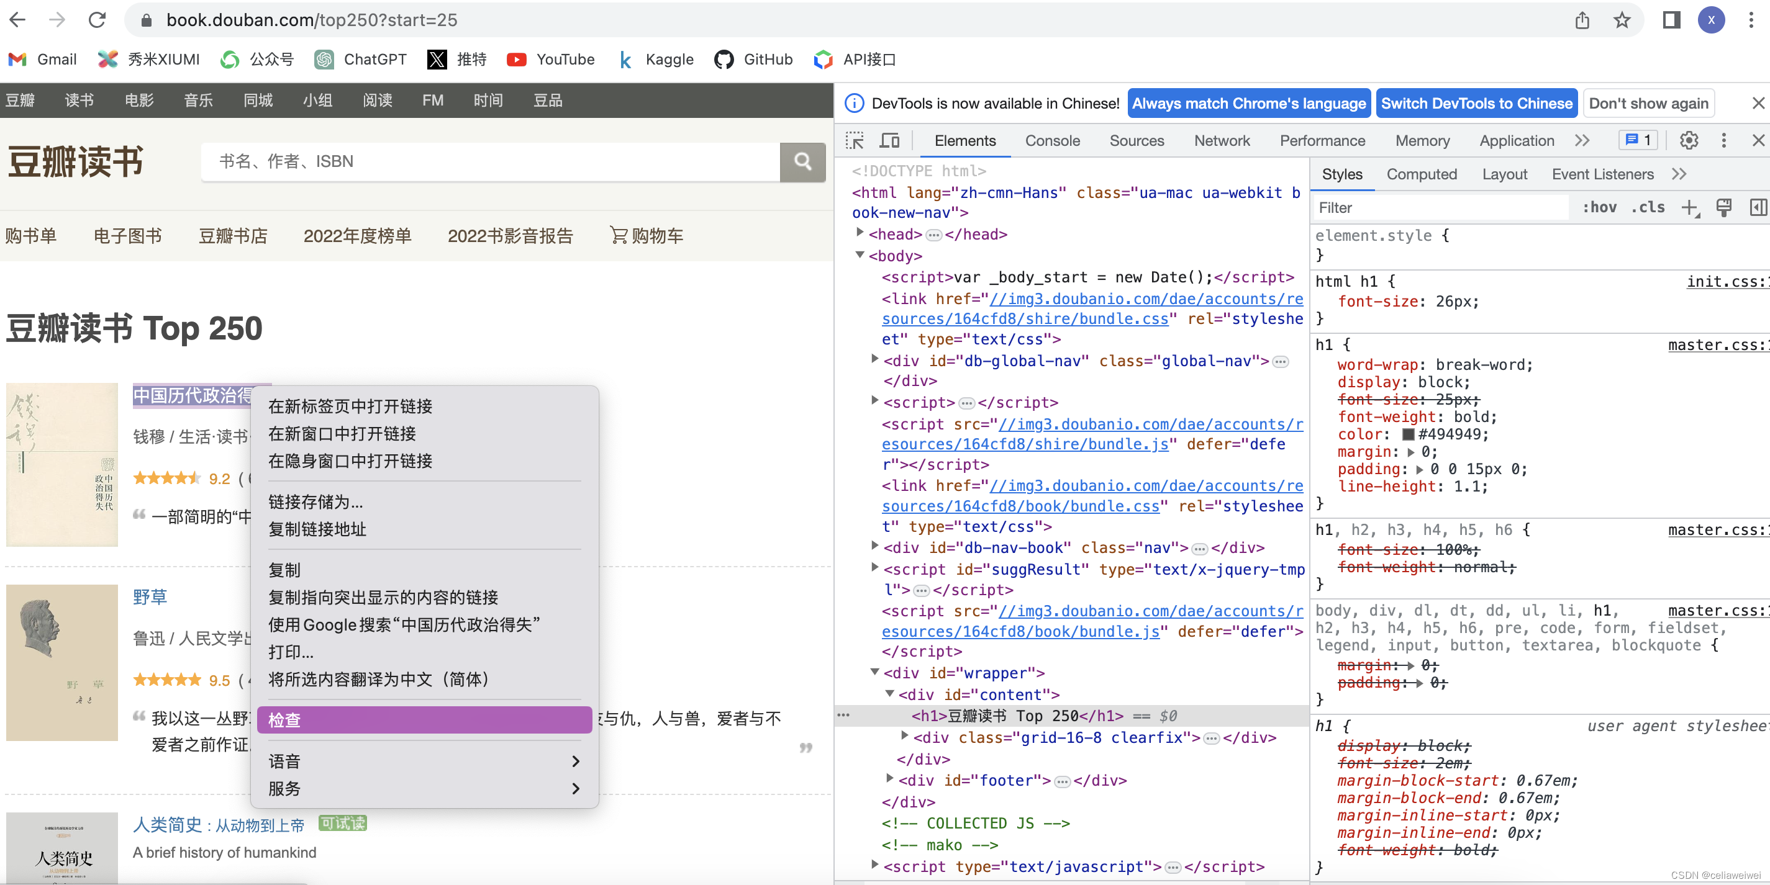Image resolution: width=1770 pixels, height=885 pixels.
Task: Toggle the .cls classes panel
Action: point(1648,207)
